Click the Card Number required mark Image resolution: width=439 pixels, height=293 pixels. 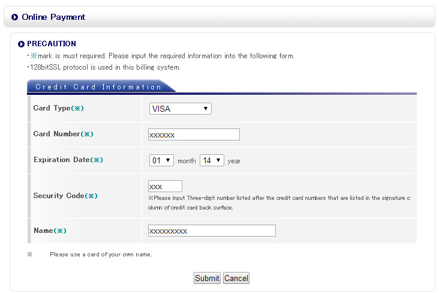87,134
